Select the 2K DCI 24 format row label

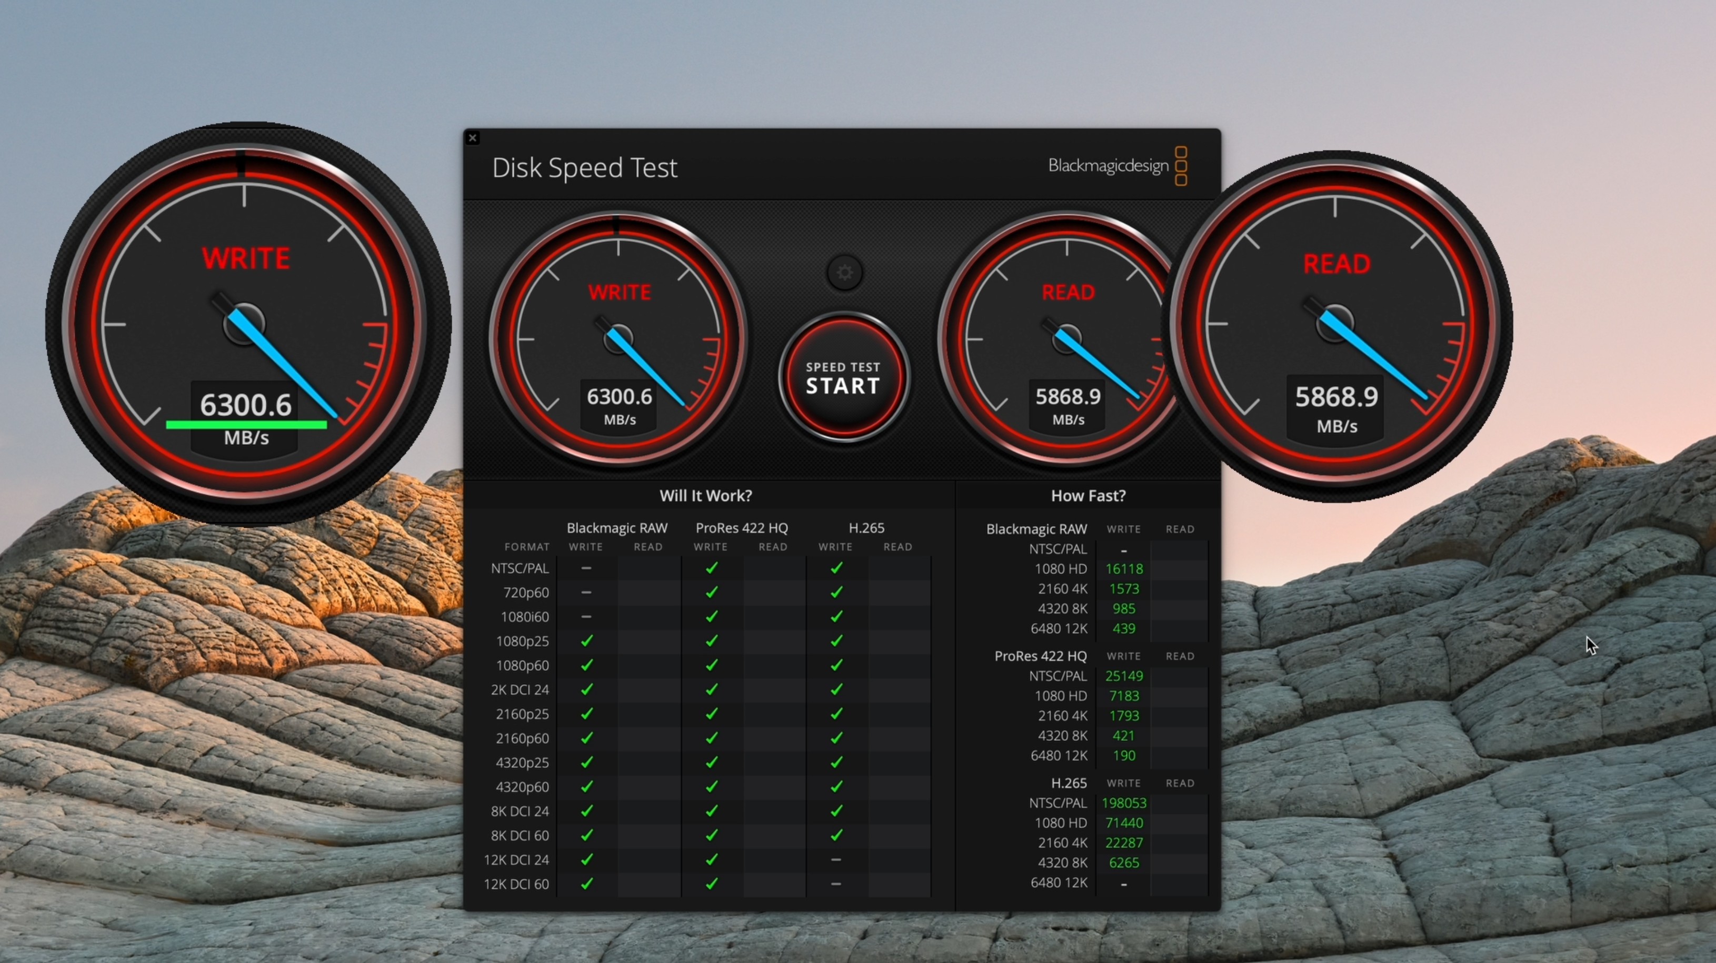520,690
